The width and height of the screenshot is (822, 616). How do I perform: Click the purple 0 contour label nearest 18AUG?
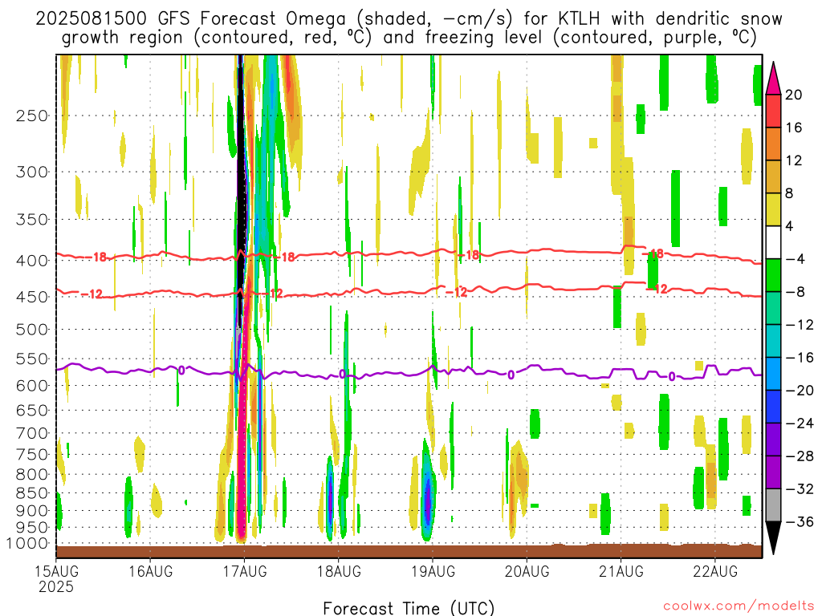tap(342, 374)
